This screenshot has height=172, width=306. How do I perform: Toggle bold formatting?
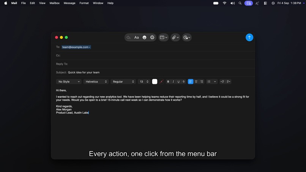168,82
